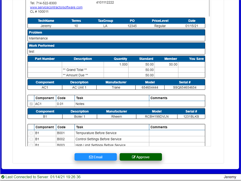Image resolution: width=241 pixels, height=181 pixels.
Task: Tick the B003 High Limit Settings checkbox
Action: point(31,145)
